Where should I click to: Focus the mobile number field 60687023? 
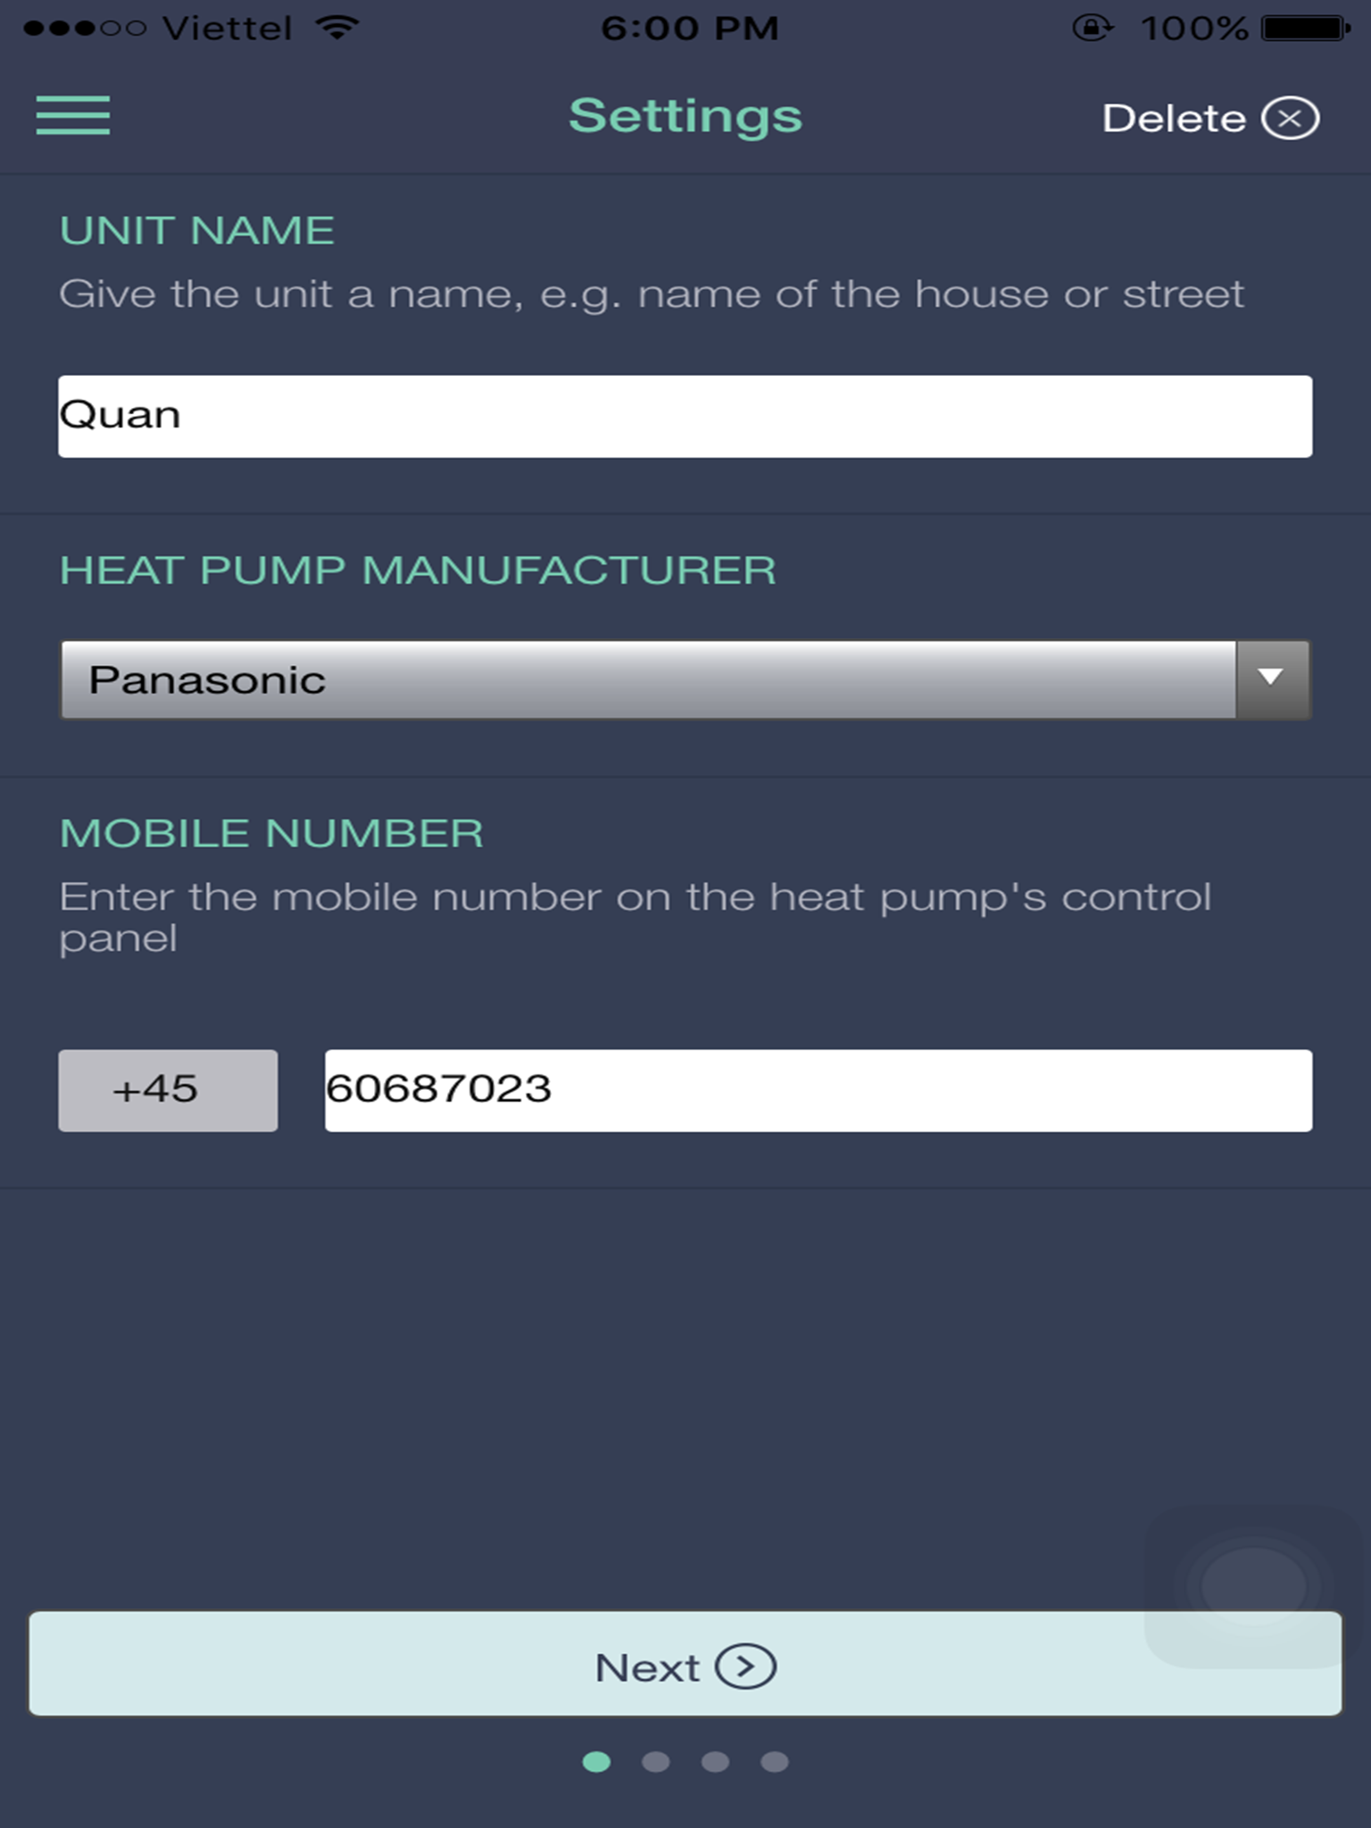pos(818,1090)
